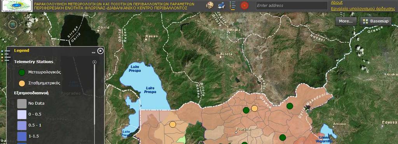Pan the map left with navigation arrow
Viewport: 398px width, 144px height.
[5, 24]
